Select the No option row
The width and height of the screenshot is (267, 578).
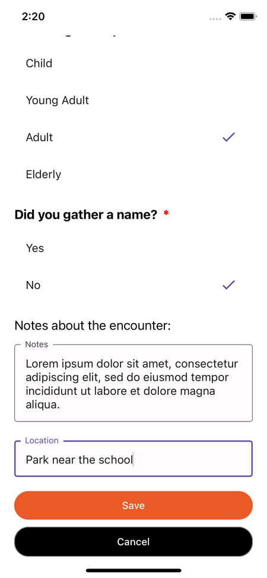133,285
